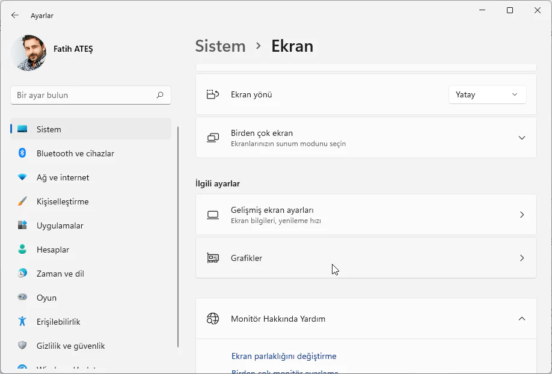This screenshot has width=552, height=374.
Task: Click the Birden çok ekran monitors icon
Action: [x=213, y=138]
